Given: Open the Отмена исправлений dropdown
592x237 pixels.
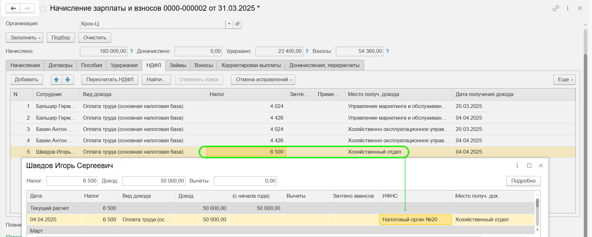Looking at the screenshot, I should 263,80.
